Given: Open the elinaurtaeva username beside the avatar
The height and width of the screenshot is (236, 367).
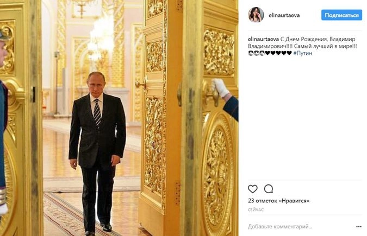Looking at the screenshot, I should (x=284, y=15).
